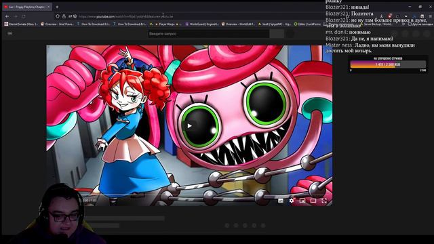Close the Poppy Playtime tab
The width and height of the screenshot is (434, 244).
pyautogui.click(x=49, y=7)
